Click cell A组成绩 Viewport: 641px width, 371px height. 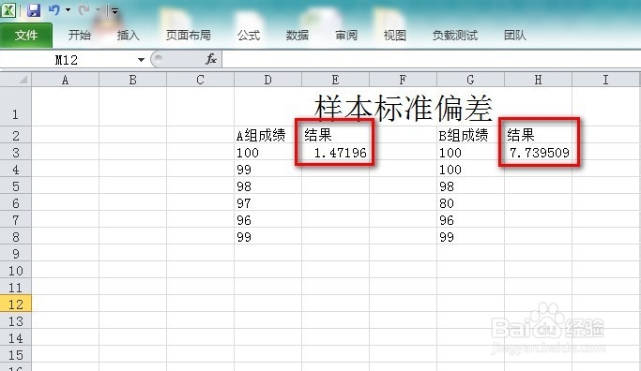[x=267, y=135]
